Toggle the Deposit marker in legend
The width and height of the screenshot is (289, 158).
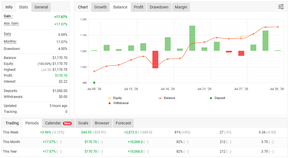pos(217,98)
